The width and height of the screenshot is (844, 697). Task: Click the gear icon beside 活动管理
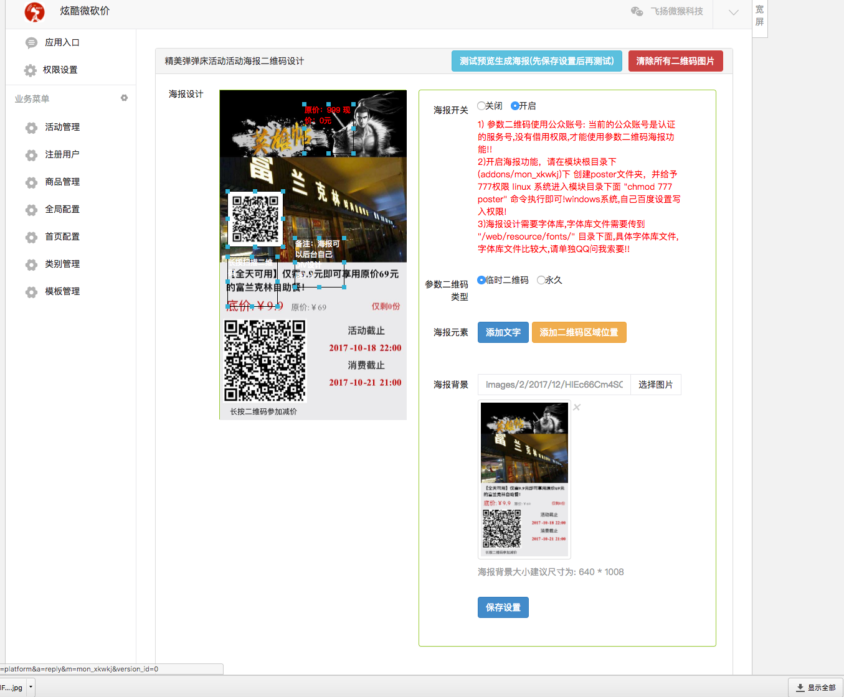click(x=31, y=128)
